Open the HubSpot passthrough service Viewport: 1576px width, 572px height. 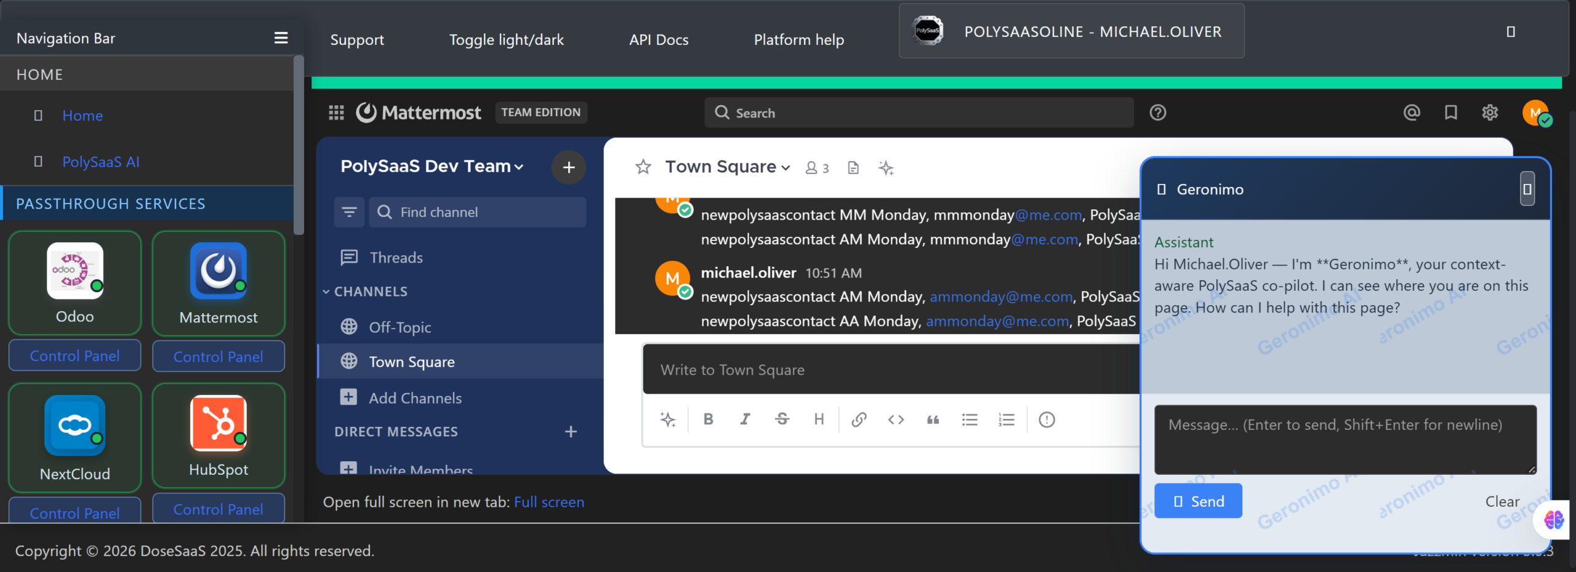pos(219,435)
